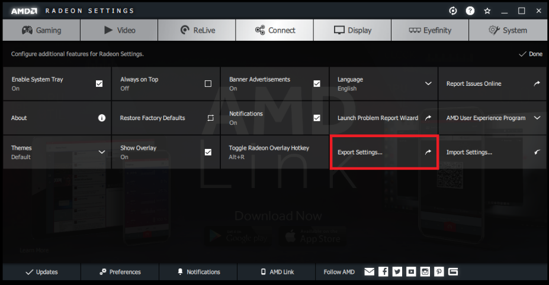The height and width of the screenshot is (285, 549).
Task: Click the Eyefinity multi-monitor icon
Action: [x=415, y=30]
